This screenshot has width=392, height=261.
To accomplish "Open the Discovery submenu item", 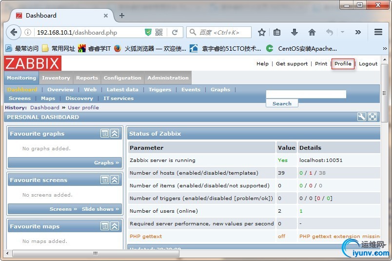I will (79, 99).
